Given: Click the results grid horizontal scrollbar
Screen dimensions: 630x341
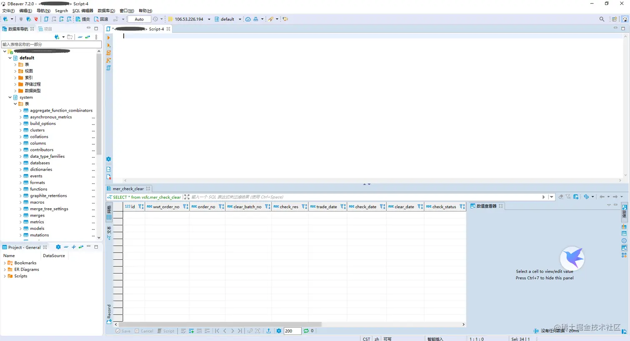Looking at the screenshot, I should tap(220, 324).
